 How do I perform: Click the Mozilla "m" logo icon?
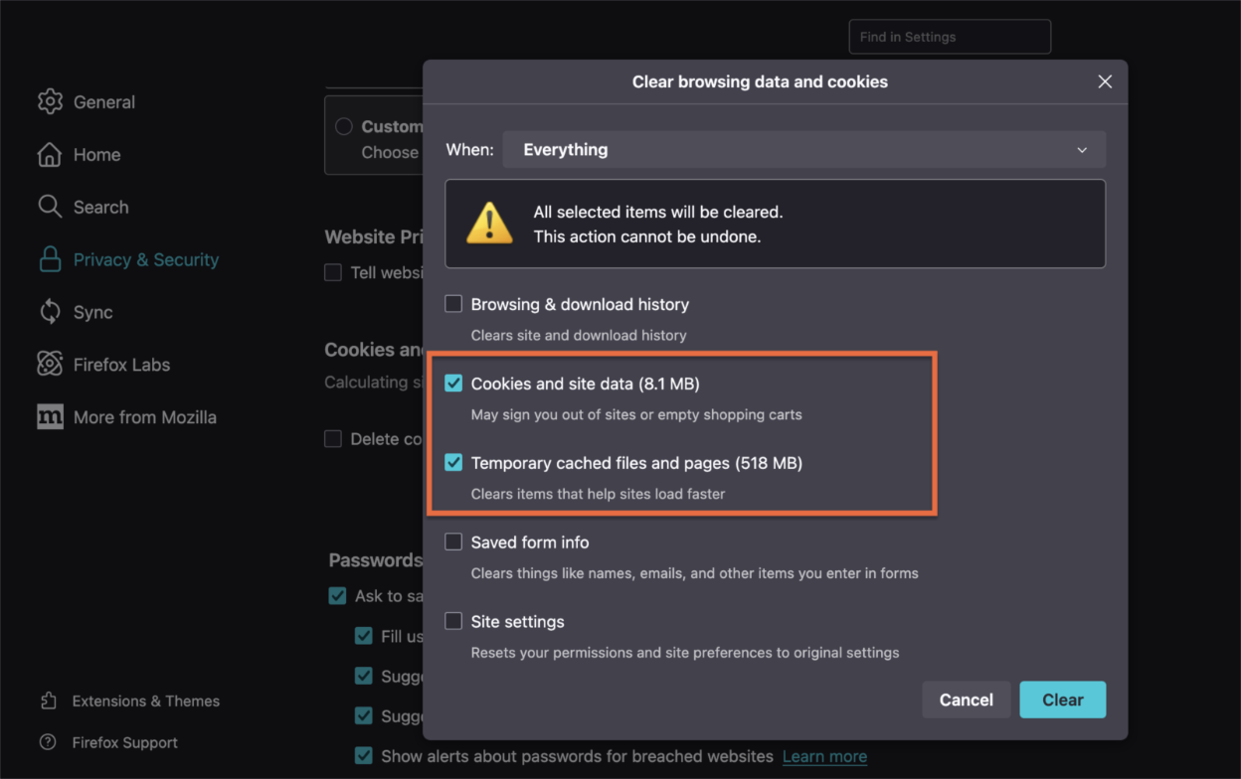pyautogui.click(x=50, y=417)
